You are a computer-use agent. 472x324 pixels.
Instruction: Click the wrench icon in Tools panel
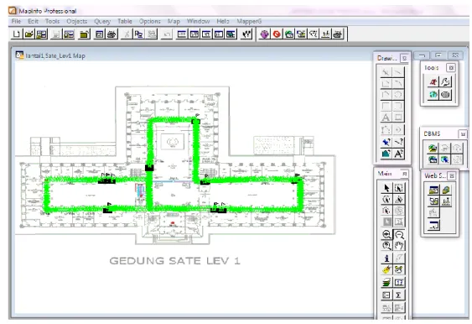(445, 81)
